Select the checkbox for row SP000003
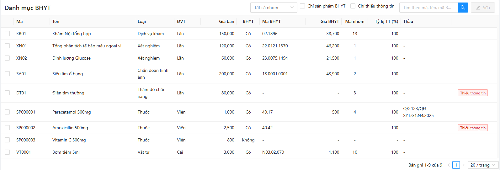The image size is (500, 170). (7, 140)
